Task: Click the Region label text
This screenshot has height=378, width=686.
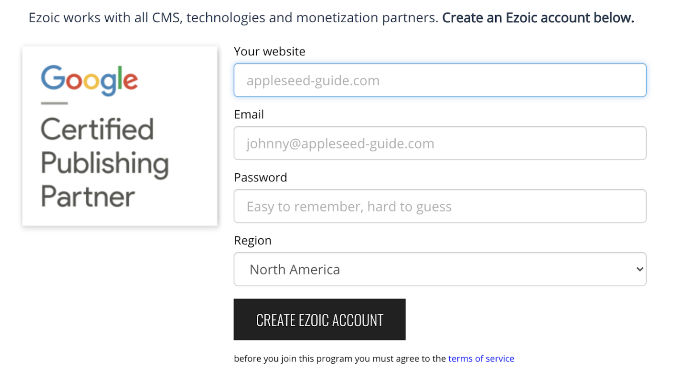Action: 253,240
